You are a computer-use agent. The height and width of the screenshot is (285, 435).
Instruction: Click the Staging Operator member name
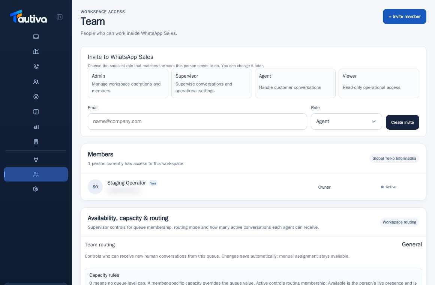pos(126,183)
